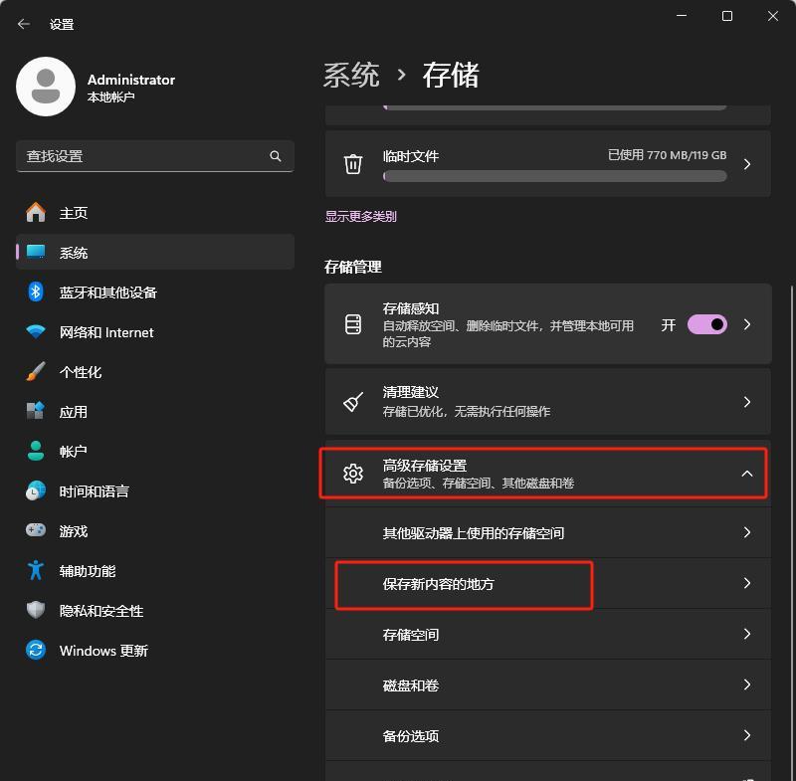
Task: Open the 保存新内容的地方 chevron arrow
Action: click(747, 584)
